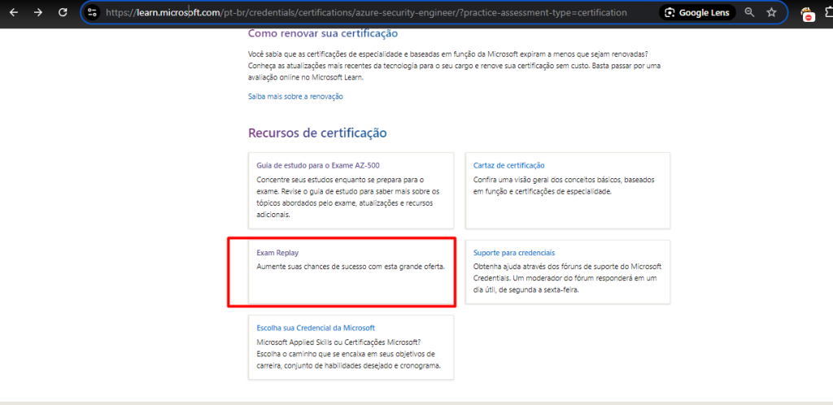
Task: Open 'Saiba mais sobre a renovação' link
Action: click(295, 96)
